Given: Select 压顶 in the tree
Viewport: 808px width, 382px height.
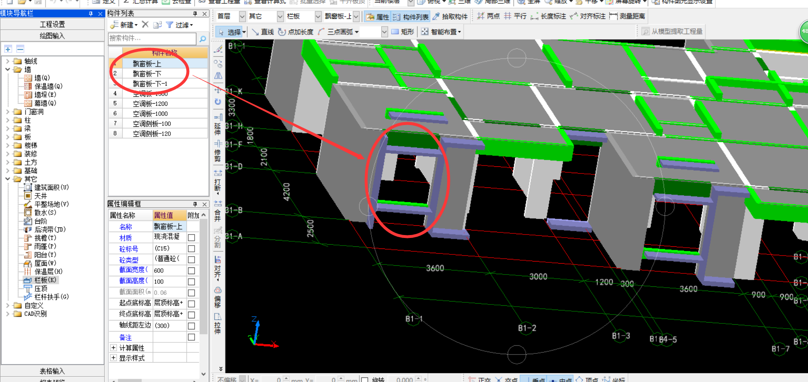Looking at the screenshot, I should 41,289.
